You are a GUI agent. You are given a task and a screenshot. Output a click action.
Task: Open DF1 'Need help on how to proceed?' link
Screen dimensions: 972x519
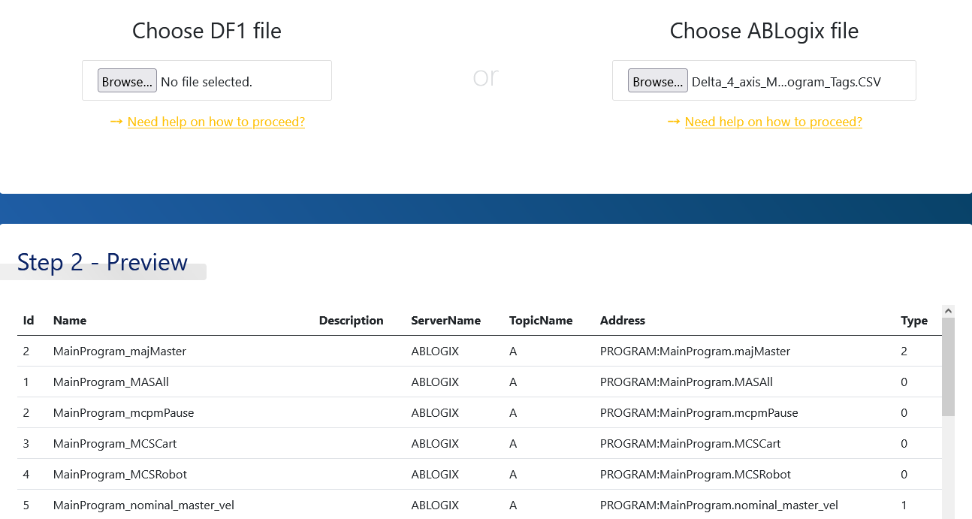(x=216, y=122)
